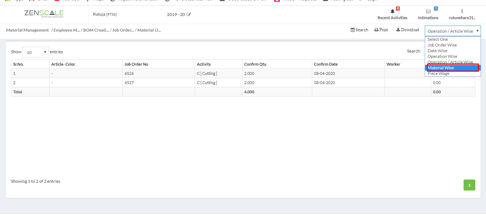The width and height of the screenshot is (486, 215).
Task: Go to Material O... breadcrumb
Action: (x=149, y=30)
